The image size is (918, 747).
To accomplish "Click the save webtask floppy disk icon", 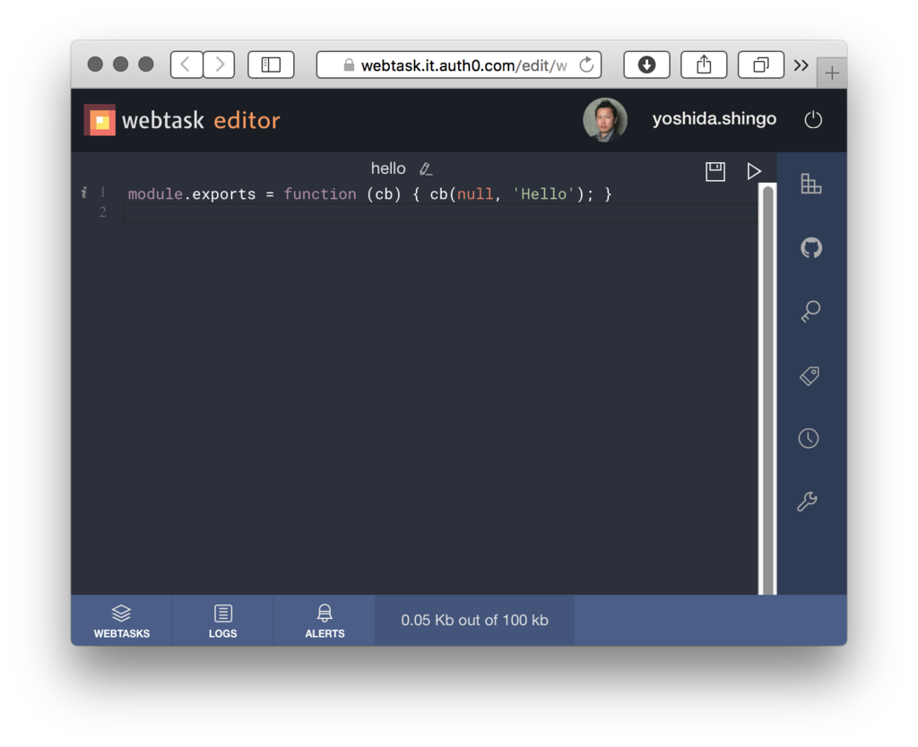I will pos(714,171).
